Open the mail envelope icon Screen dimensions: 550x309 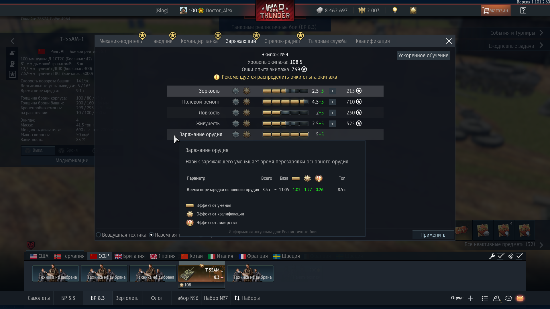click(x=520, y=298)
